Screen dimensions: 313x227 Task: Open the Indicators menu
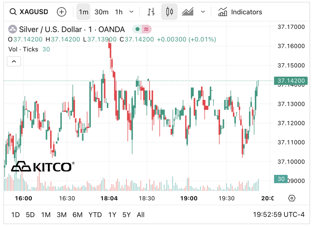[x=240, y=12]
